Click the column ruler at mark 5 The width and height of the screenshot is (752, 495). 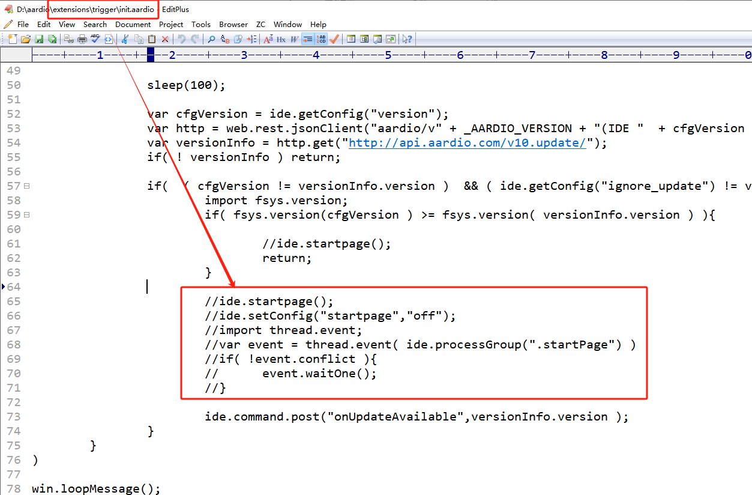click(388, 55)
